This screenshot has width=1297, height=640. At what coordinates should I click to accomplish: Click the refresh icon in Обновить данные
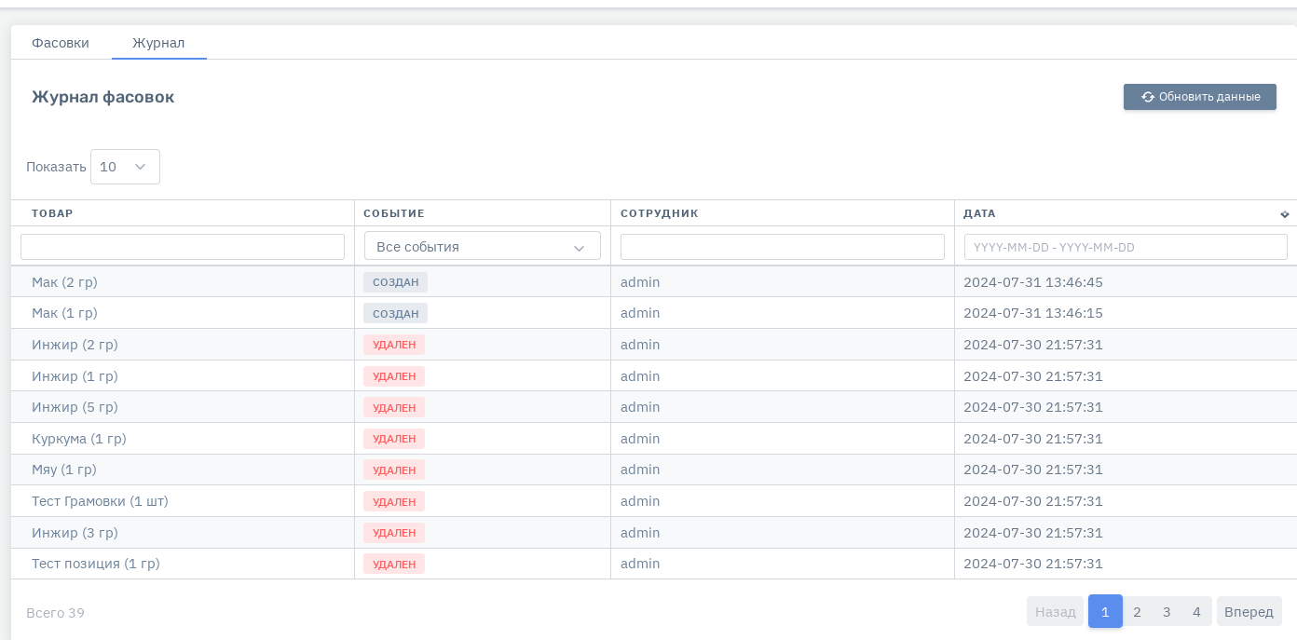coord(1148,97)
